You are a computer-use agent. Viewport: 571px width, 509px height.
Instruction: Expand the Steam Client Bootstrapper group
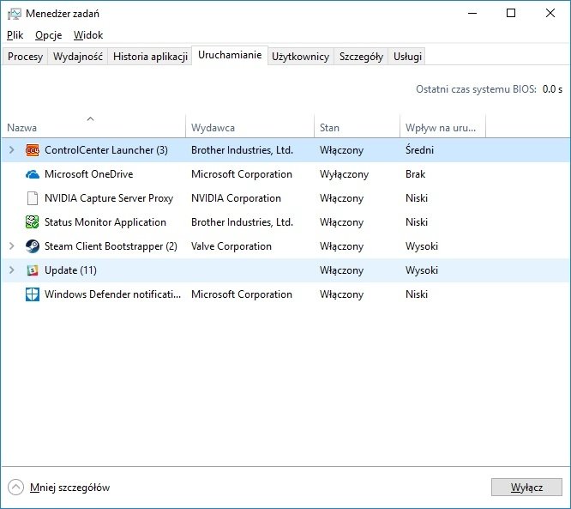pyautogui.click(x=12, y=246)
